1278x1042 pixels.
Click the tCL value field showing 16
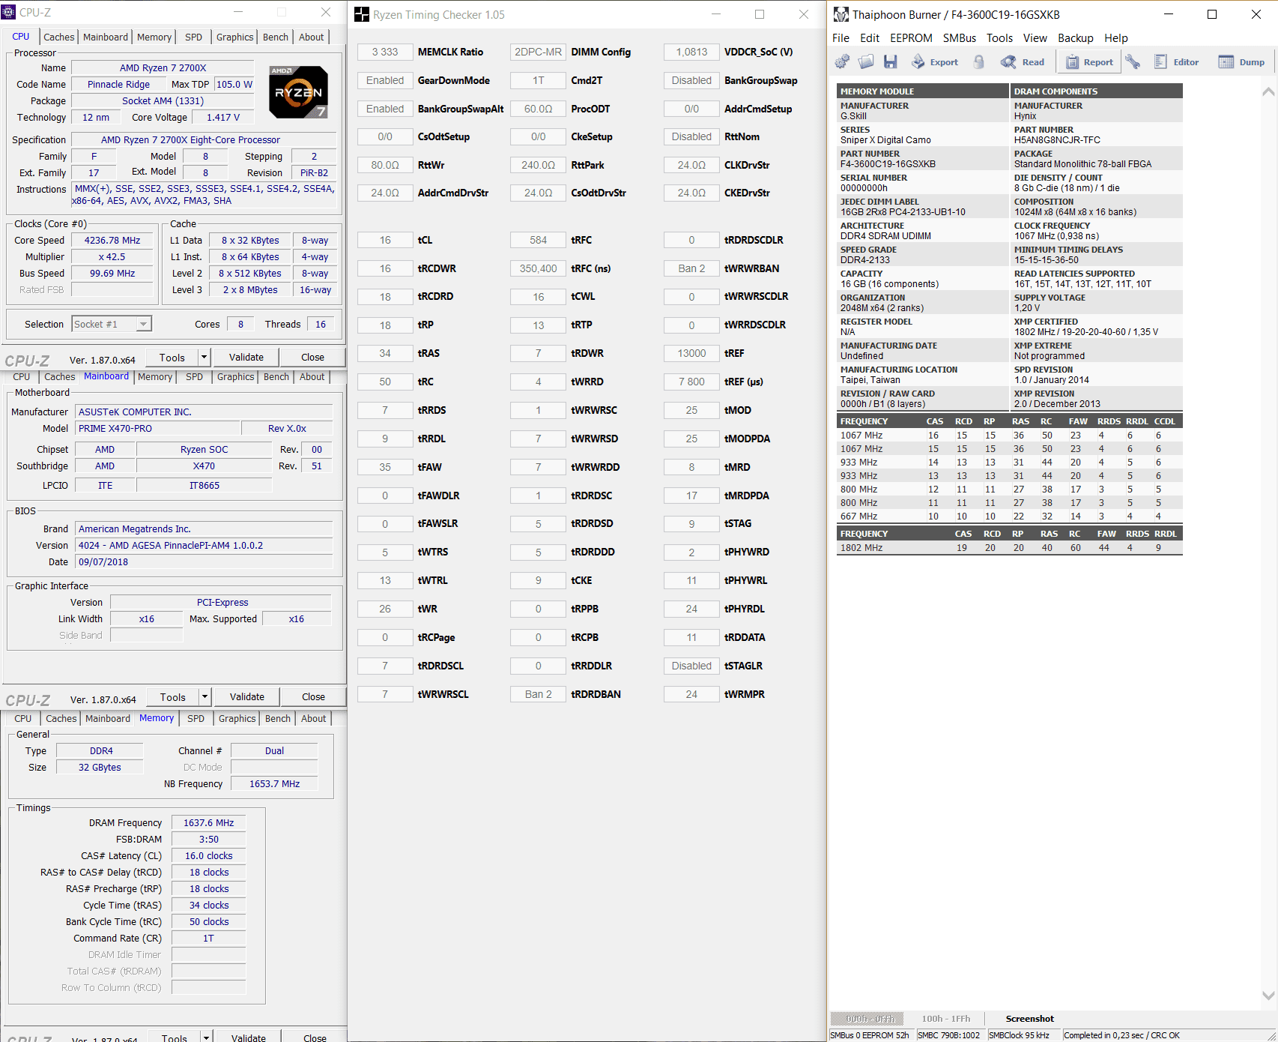[385, 240]
